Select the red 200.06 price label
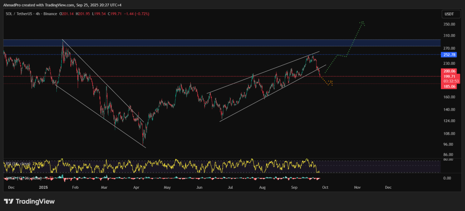The height and width of the screenshot is (211, 465). point(448,72)
